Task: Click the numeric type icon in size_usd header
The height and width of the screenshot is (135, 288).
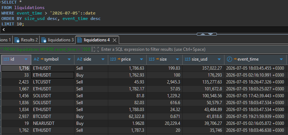Action: click(187, 59)
